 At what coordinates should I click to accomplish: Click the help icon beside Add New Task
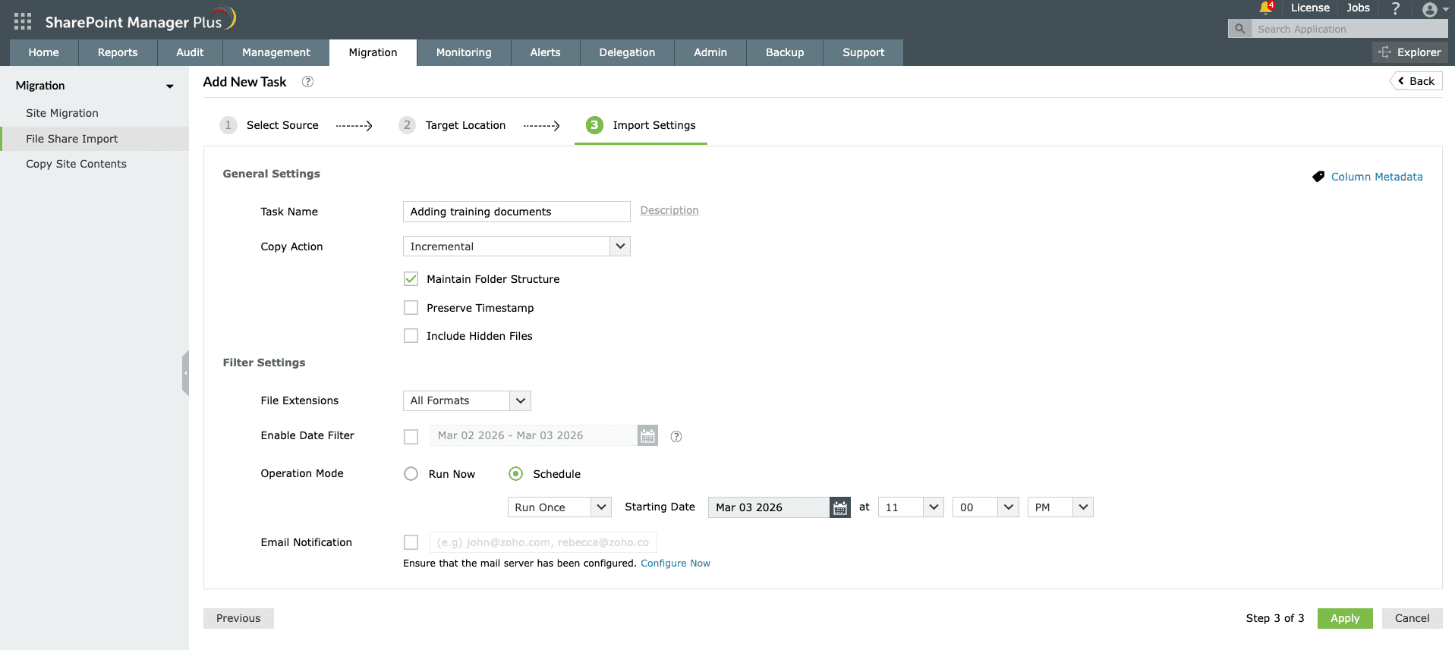(x=307, y=82)
